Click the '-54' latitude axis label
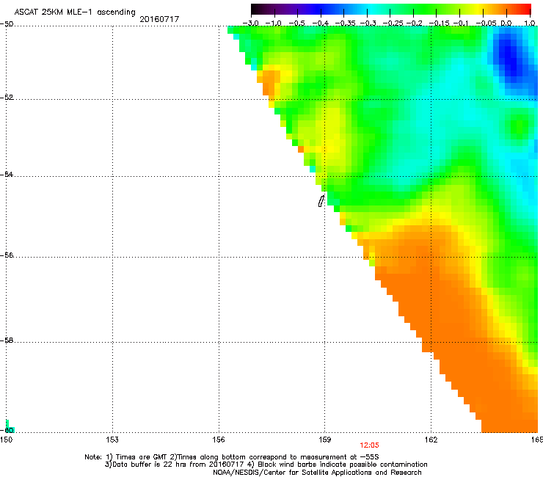This screenshot has width=543, height=477. pyautogui.click(x=7, y=174)
